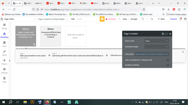Show more bookmarks with double chevron
The height and width of the screenshot is (105, 188).
163,14
